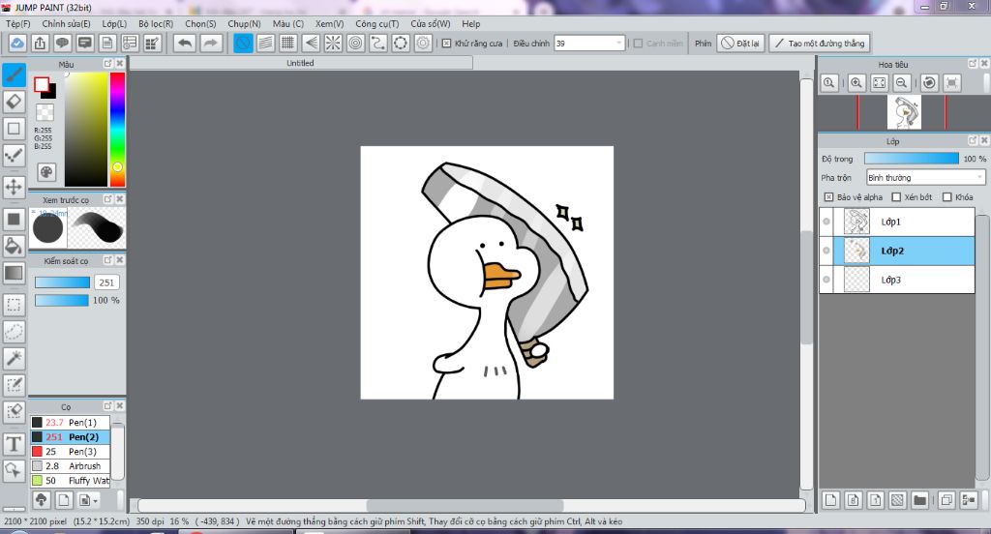Select the transparent color checker swatch
The height and width of the screenshot is (534, 991).
[x=45, y=112]
